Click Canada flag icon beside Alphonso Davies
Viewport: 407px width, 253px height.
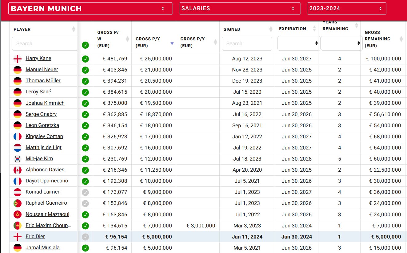pyautogui.click(x=17, y=170)
